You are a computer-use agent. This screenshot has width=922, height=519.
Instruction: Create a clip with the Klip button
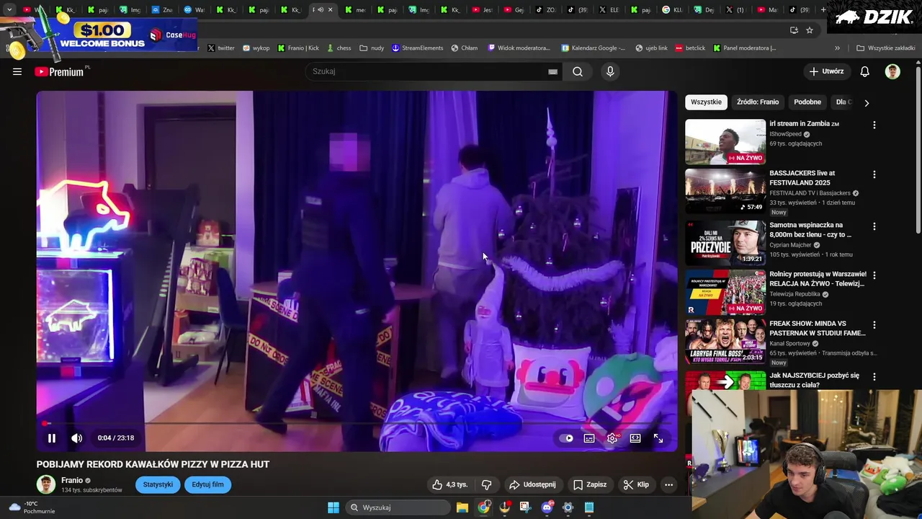pyautogui.click(x=636, y=484)
